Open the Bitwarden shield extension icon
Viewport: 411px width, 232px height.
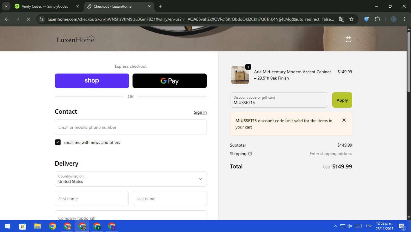pyautogui.click(x=366, y=19)
